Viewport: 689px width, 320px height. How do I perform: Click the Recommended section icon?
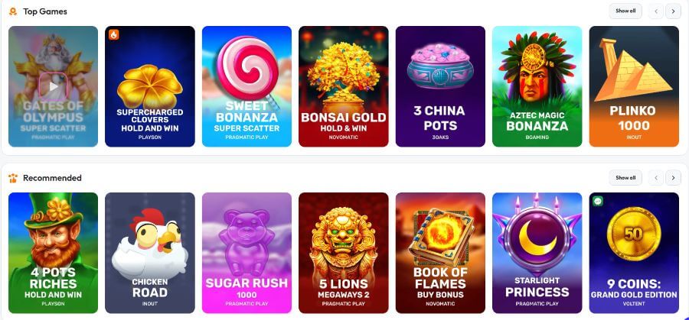click(13, 178)
